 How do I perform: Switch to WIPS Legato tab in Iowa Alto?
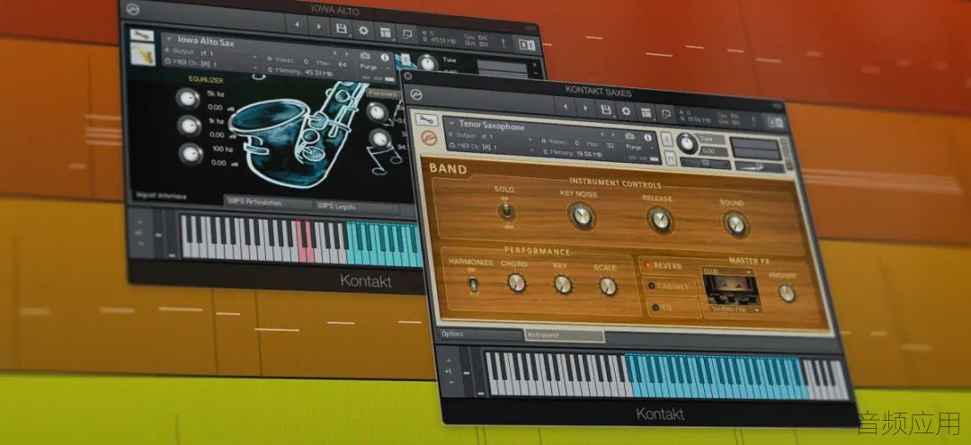coord(356,206)
